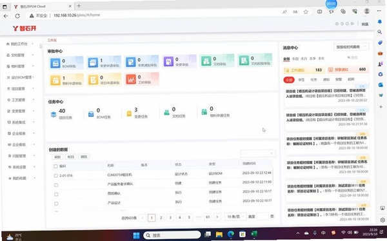
Task: Select the 全部 time range tab
Action: tap(286, 59)
